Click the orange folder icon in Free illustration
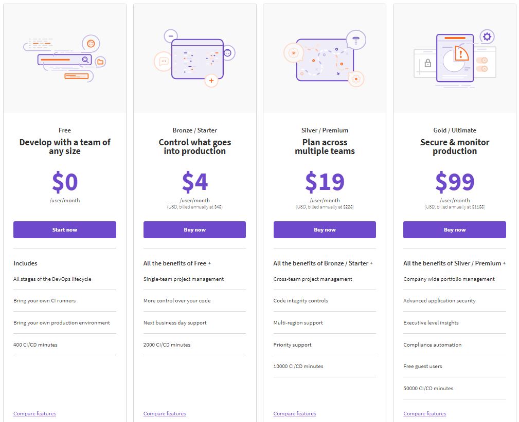 100,62
